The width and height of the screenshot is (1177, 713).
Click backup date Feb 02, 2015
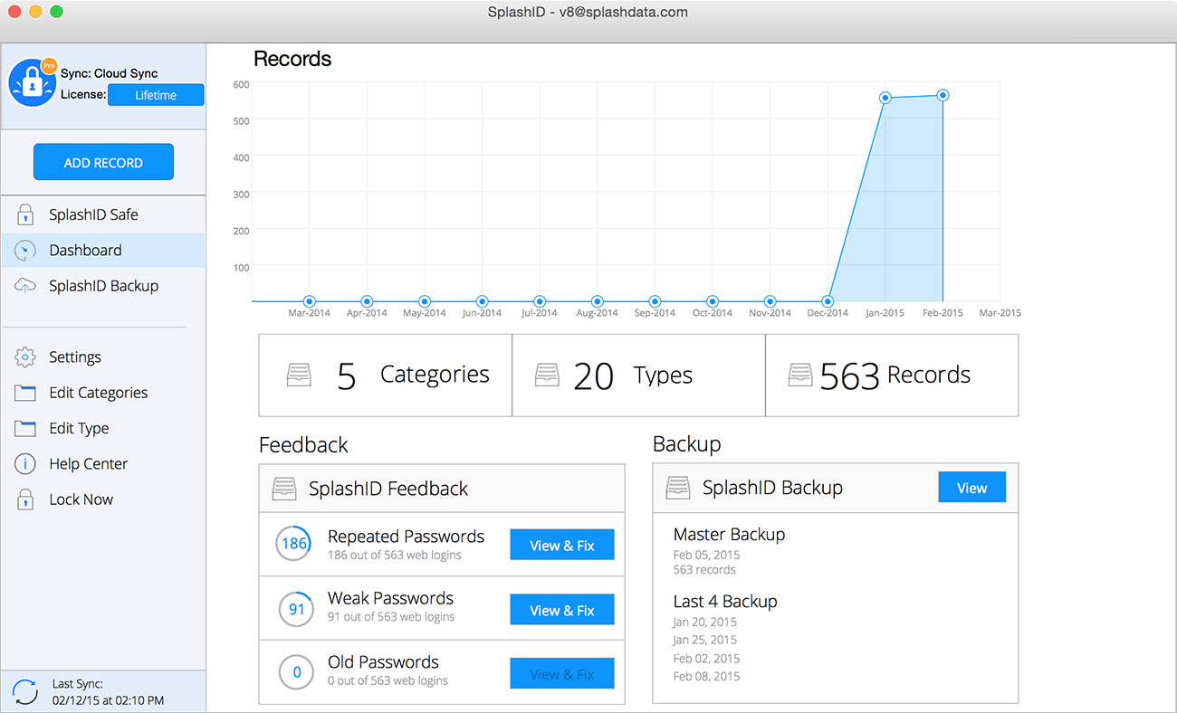(706, 659)
